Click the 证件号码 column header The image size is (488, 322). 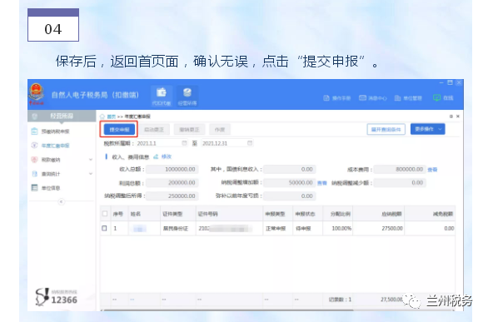click(229, 214)
